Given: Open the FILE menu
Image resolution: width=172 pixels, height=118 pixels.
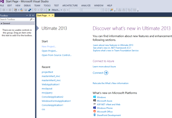Looking at the screenshot, I should point(2,6).
